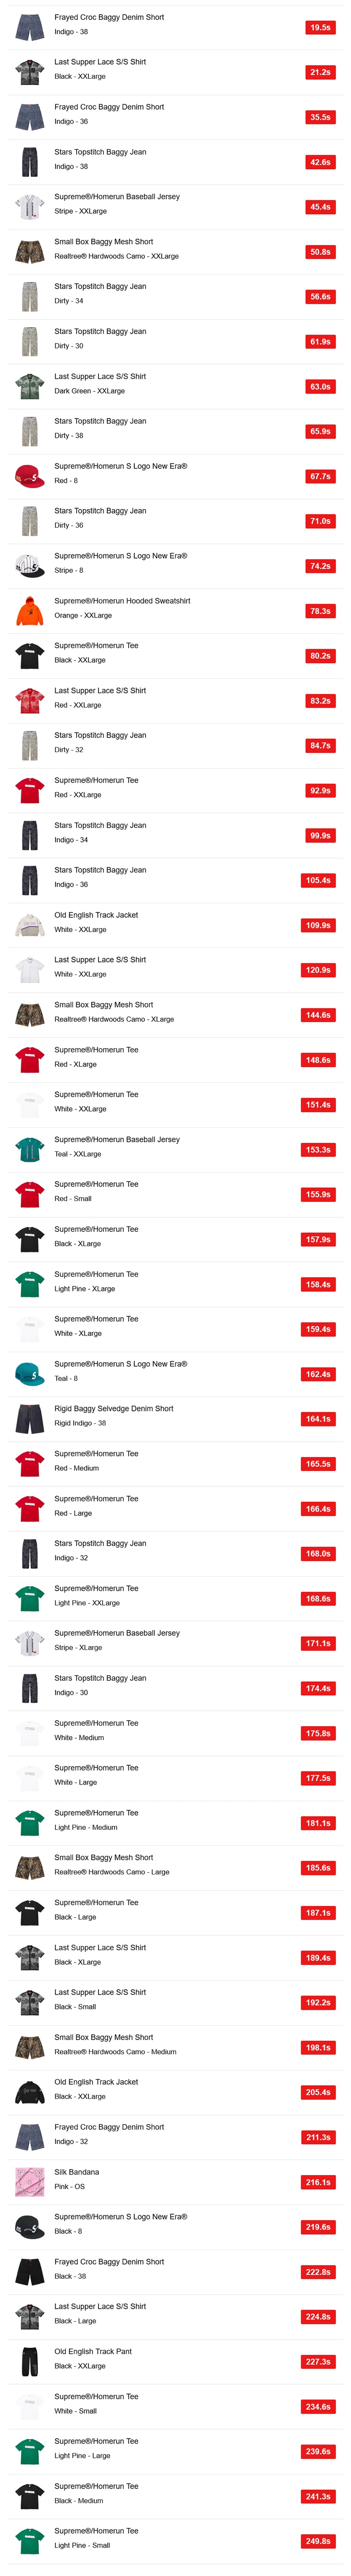Select the 78.3s red time badge
The height and width of the screenshot is (2576, 351).
(320, 611)
